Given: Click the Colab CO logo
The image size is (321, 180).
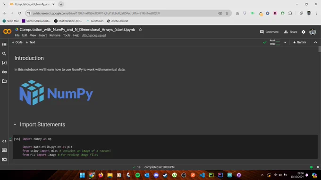Looking at the screenshot, I should click(x=8, y=31).
